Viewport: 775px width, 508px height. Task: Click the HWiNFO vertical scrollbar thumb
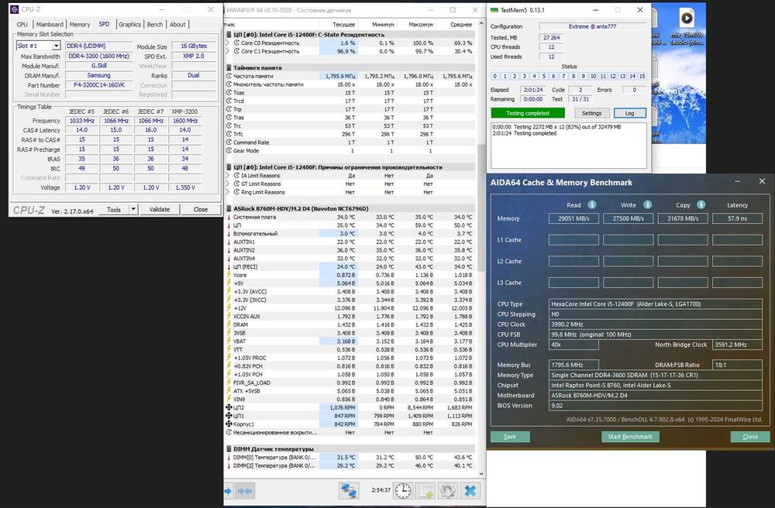pyautogui.click(x=480, y=206)
